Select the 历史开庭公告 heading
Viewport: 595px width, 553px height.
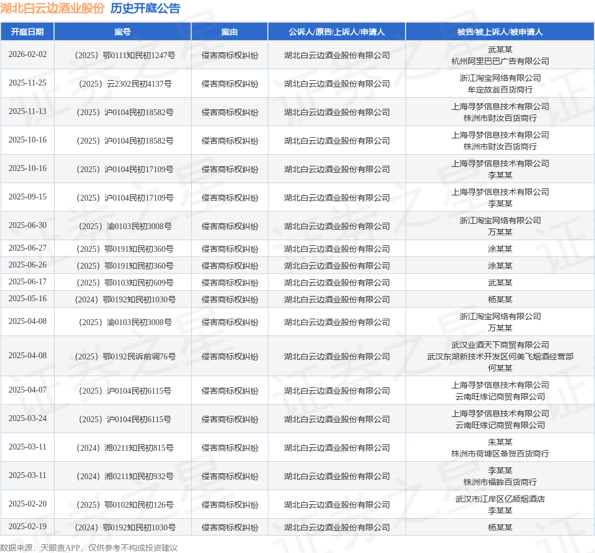click(x=145, y=8)
